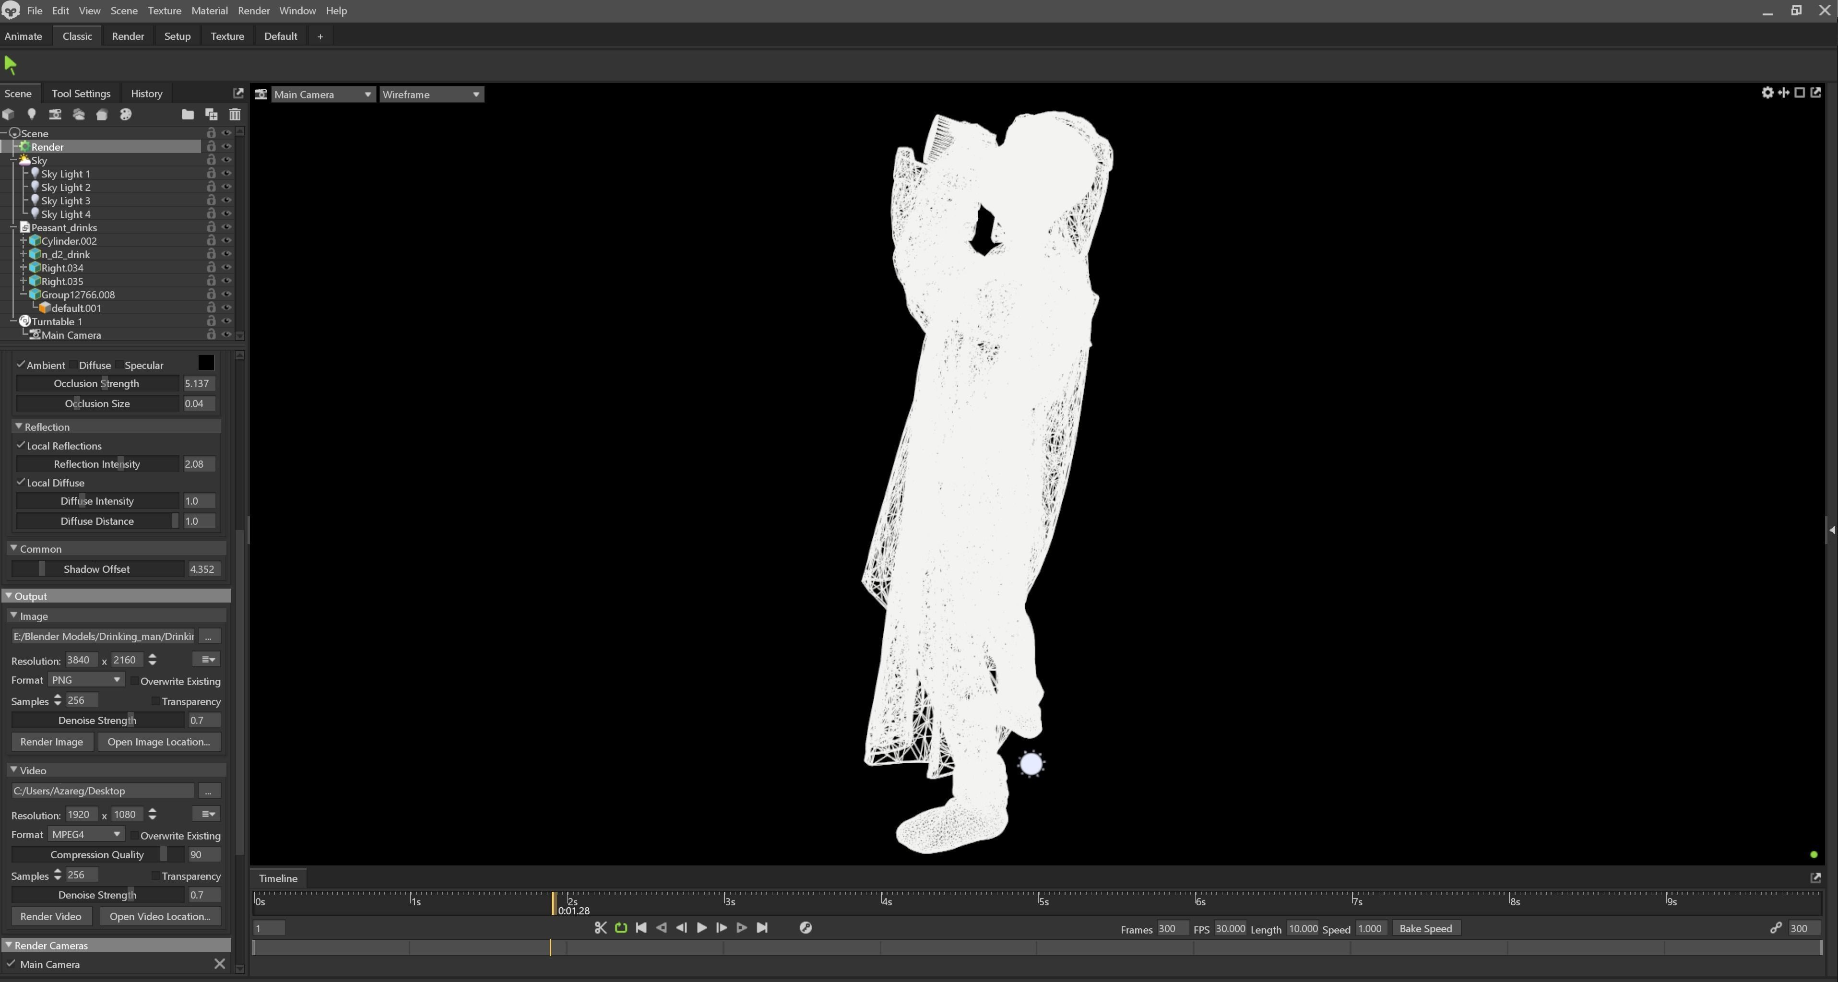Image resolution: width=1838 pixels, height=982 pixels.
Task: Click the add light bulb icon
Action: (31, 114)
